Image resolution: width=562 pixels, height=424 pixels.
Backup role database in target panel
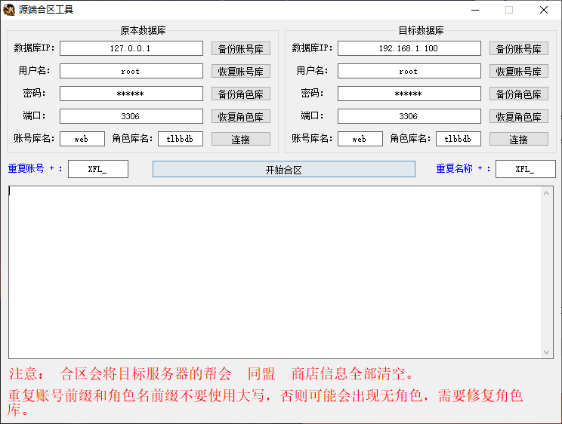tap(519, 94)
